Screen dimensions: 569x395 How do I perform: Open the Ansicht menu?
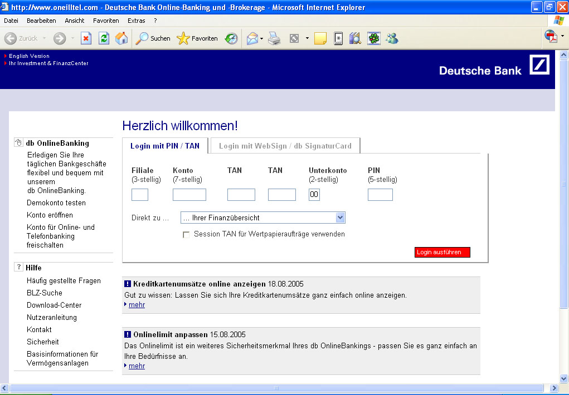click(x=74, y=21)
